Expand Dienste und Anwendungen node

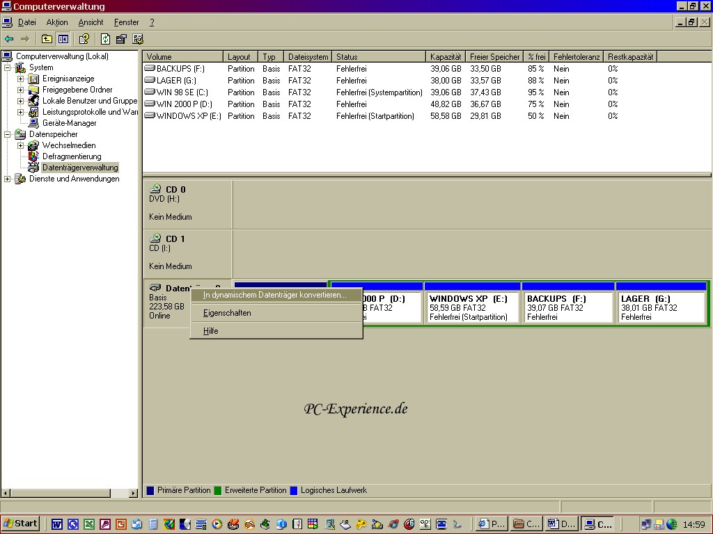(x=7, y=179)
